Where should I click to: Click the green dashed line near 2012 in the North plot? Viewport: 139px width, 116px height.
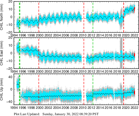point(93,18)
